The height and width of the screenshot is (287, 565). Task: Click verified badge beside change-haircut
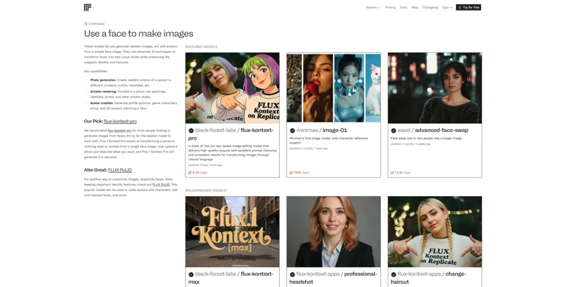point(393,274)
